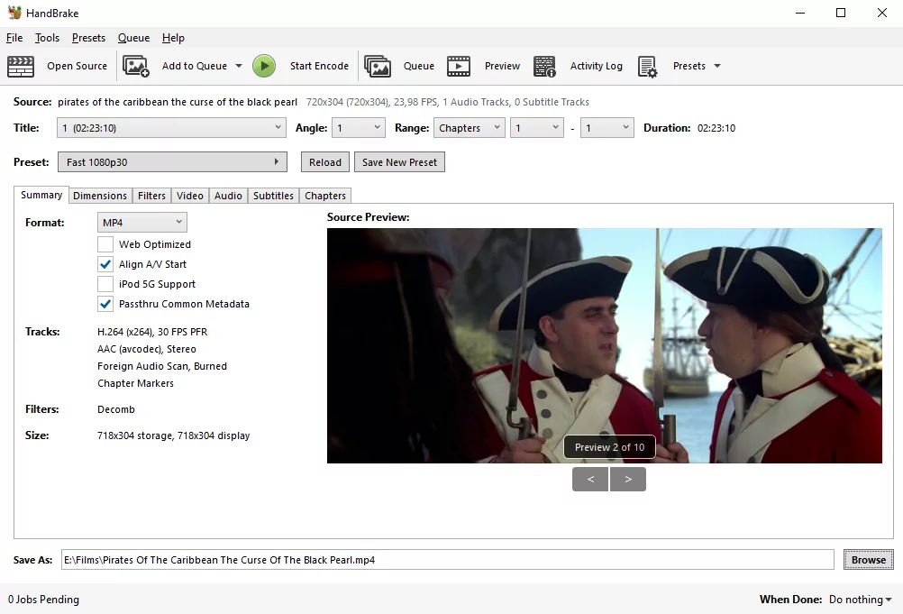Click the 'Chapter Markers' text
The height and width of the screenshot is (614, 903).
[135, 383]
